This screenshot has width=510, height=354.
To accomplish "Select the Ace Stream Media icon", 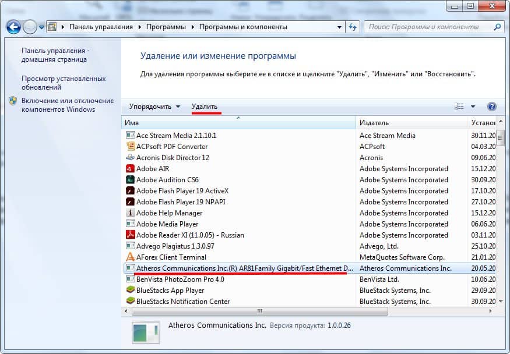I will pos(130,135).
